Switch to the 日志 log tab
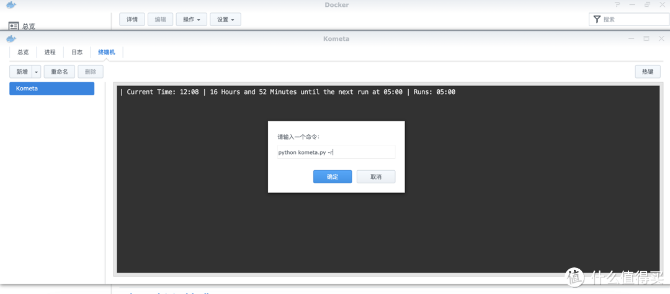This screenshot has width=670, height=294. (77, 53)
